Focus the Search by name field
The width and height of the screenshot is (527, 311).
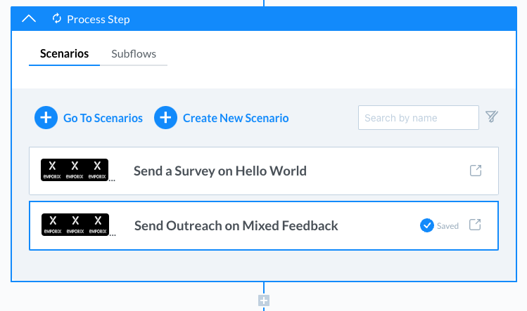[419, 118]
